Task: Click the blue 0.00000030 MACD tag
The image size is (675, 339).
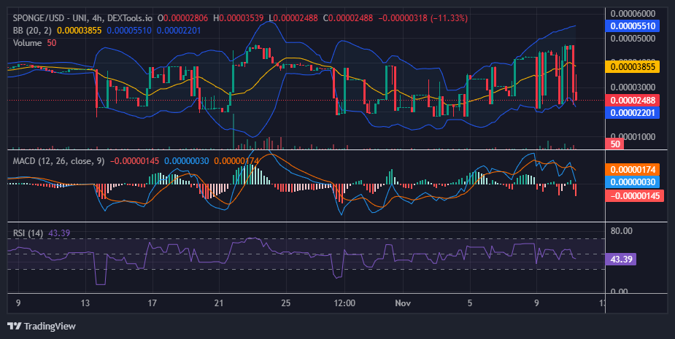Action: point(633,182)
